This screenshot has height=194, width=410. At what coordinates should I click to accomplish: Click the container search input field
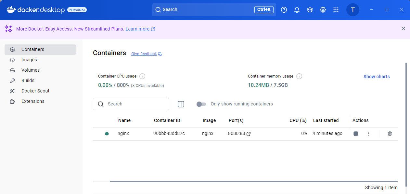131,104
